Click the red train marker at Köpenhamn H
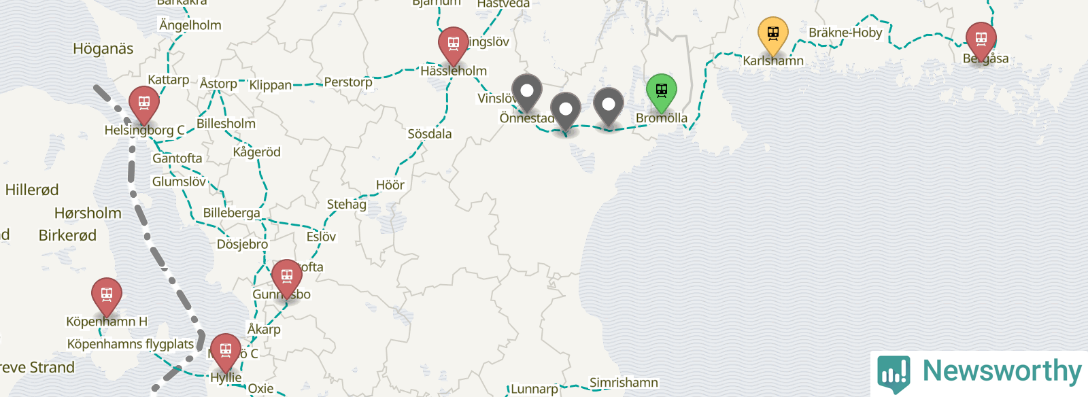Viewport: 1088px width, 397px height. [107, 297]
